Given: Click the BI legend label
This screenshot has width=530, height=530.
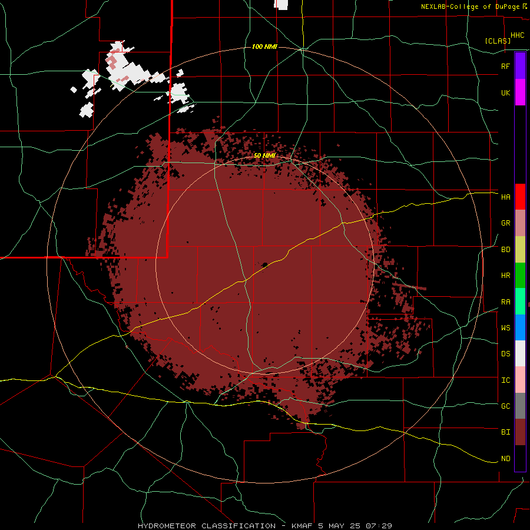Looking at the screenshot, I should [x=505, y=432].
